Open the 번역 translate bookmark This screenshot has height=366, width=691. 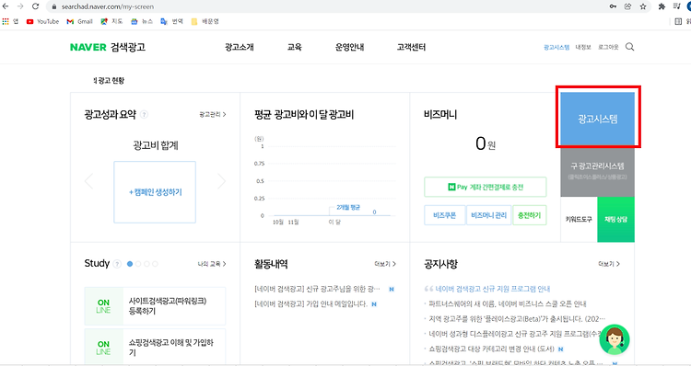pyautogui.click(x=171, y=21)
